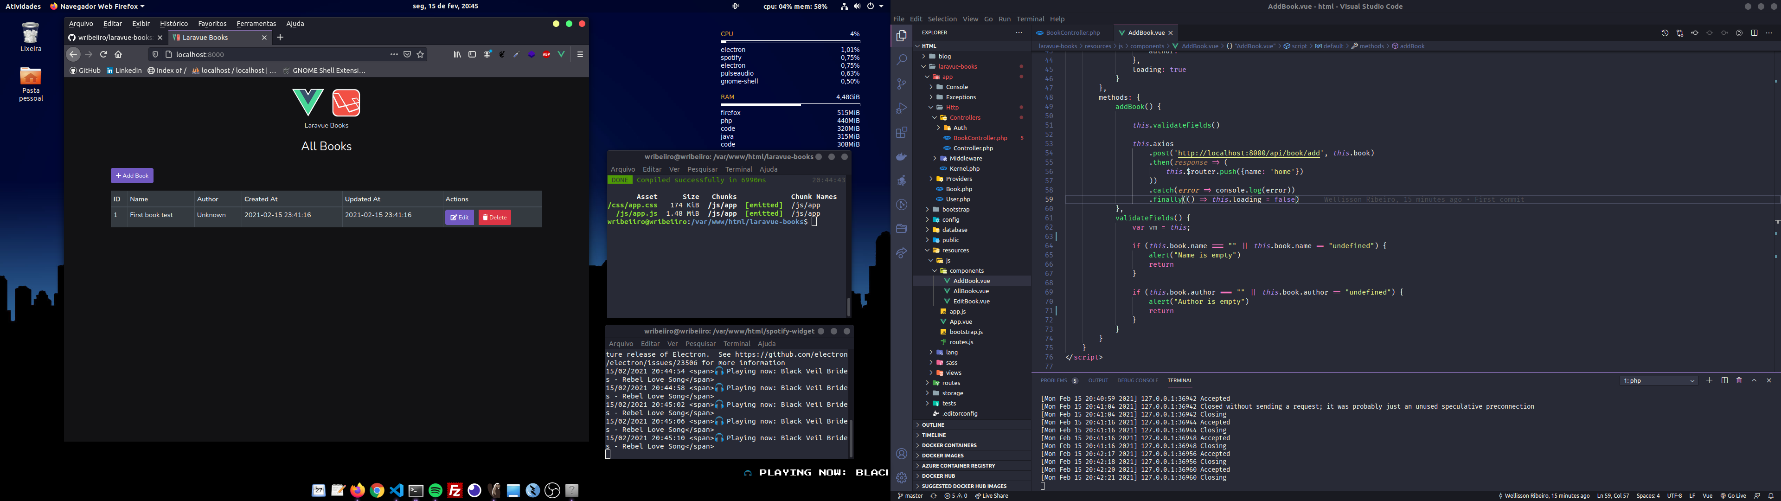Screen dimensions: 1781x501
Task: Open Spotify from the dock
Action: click(436, 491)
